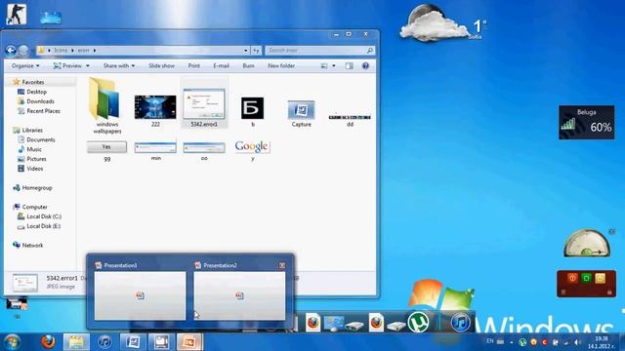625x351 pixels.
Task: Open Documents library
Action: [x=41, y=139]
